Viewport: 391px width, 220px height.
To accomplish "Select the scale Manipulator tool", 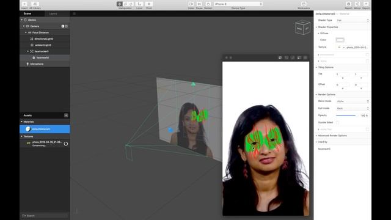I will pyautogui.click(x=125, y=4).
